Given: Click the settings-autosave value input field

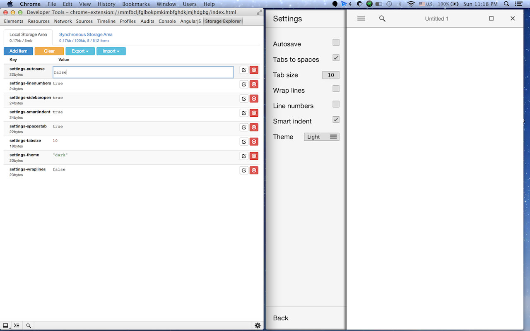Looking at the screenshot, I should point(143,72).
